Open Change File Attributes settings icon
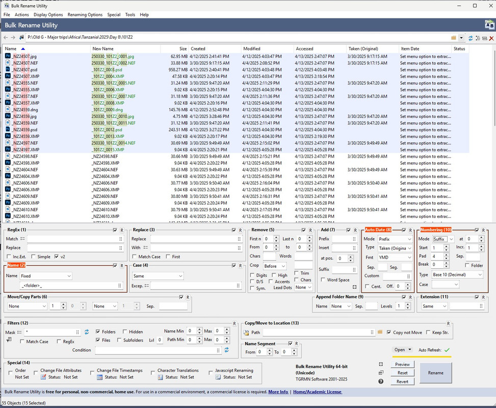Image resolution: width=496 pixels, height=408 pixels. (43, 377)
